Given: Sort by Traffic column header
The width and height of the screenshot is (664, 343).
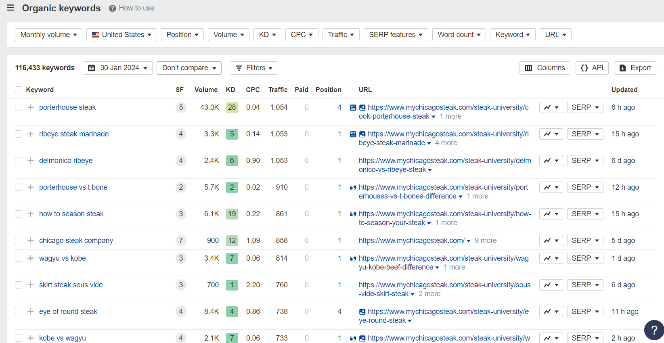Looking at the screenshot, I should pos(278,90).
